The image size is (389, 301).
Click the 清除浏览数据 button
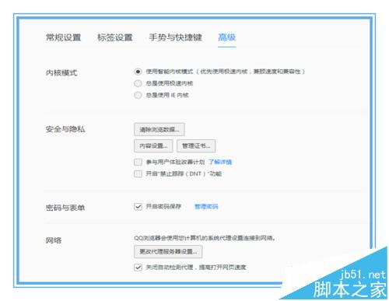click(159, 129)
